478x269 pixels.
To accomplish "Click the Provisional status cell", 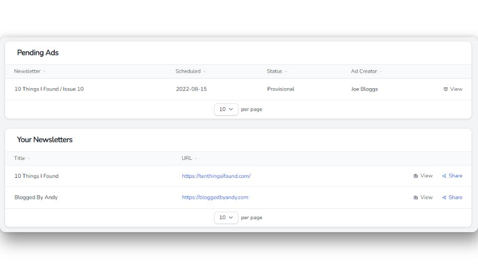I will (x=280, y=89).
